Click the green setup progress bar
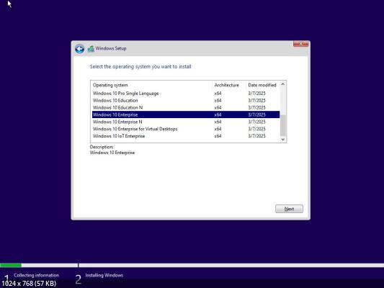Image resolution: width=384 pixels, height=288 pixels. point(11,265)
